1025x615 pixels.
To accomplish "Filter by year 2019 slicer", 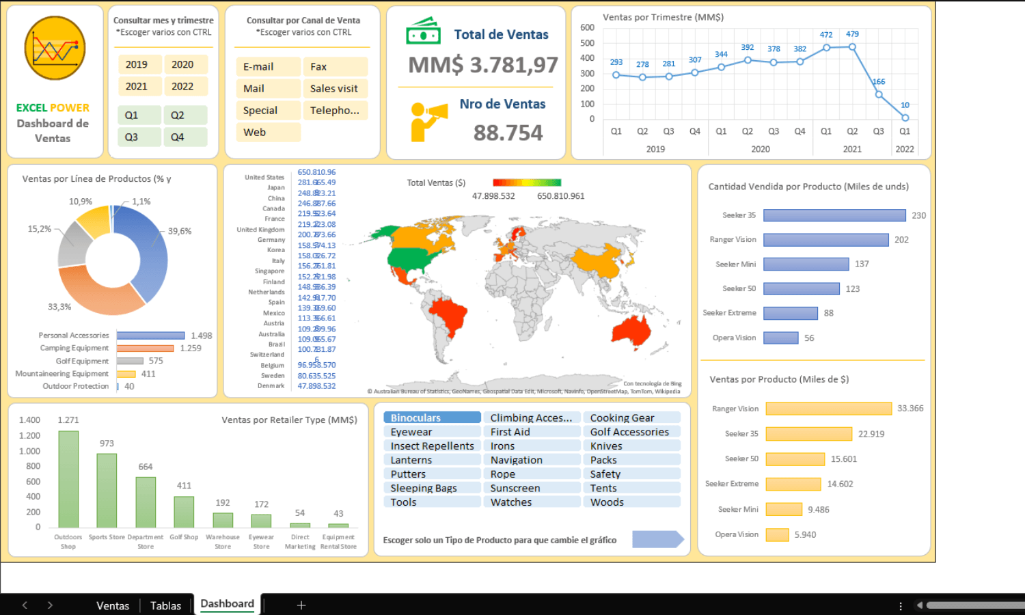I will coord(139,64).
